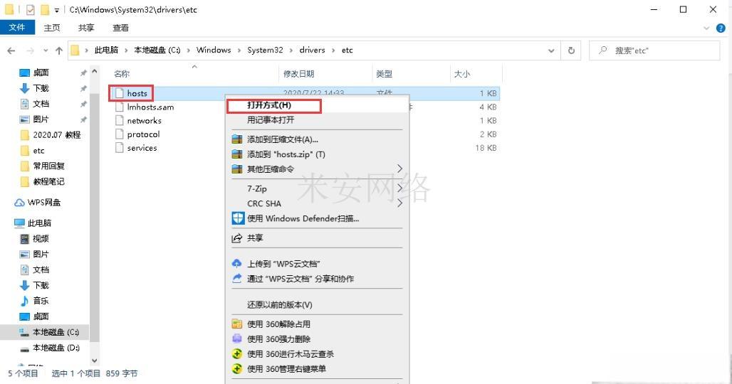Click the WPS网盘 cloud icon
Screen dimensions: 732x384
[x=19, y=203]
